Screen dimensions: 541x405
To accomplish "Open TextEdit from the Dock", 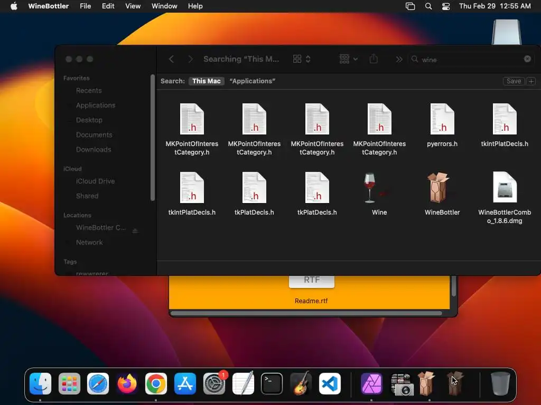I will coord(243,383).
